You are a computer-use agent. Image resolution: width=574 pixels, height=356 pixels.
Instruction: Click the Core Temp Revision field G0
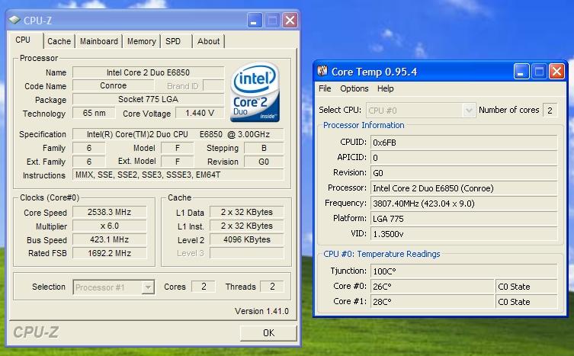click(x=463, y=173)
